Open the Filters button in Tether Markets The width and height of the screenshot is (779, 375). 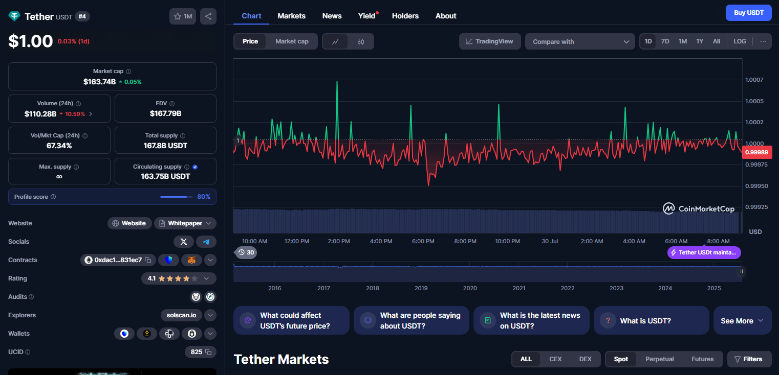click(x=749, y=359)
